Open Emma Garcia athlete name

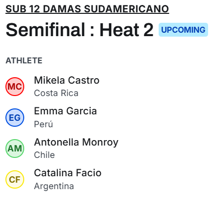(65, 111)
